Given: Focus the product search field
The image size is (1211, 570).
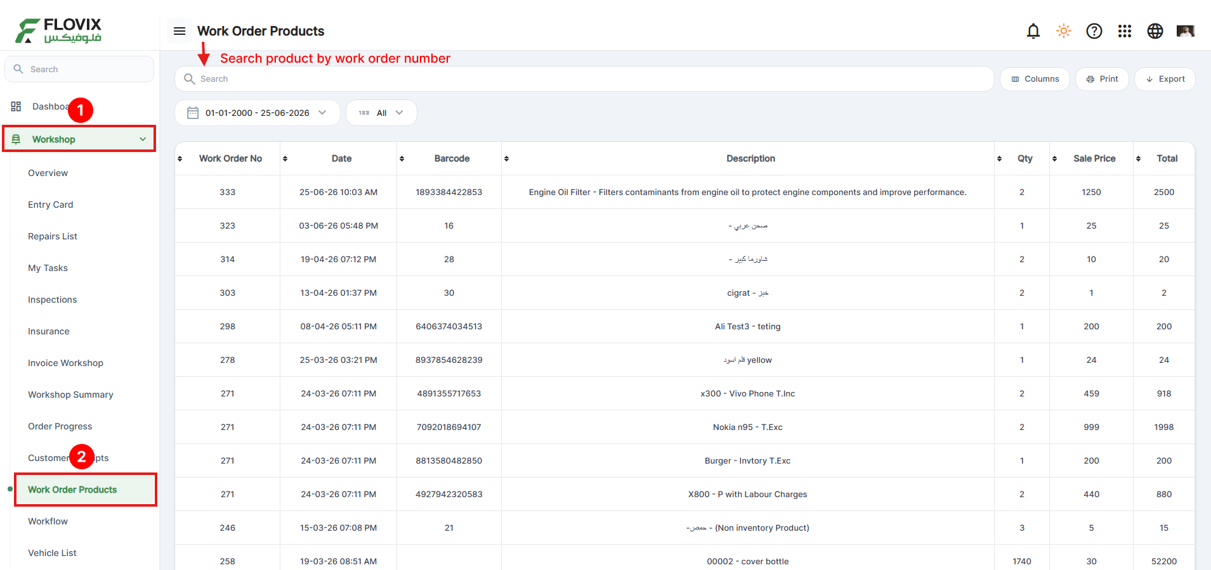Looking at the screenshot, I should (x=584, y=79).
